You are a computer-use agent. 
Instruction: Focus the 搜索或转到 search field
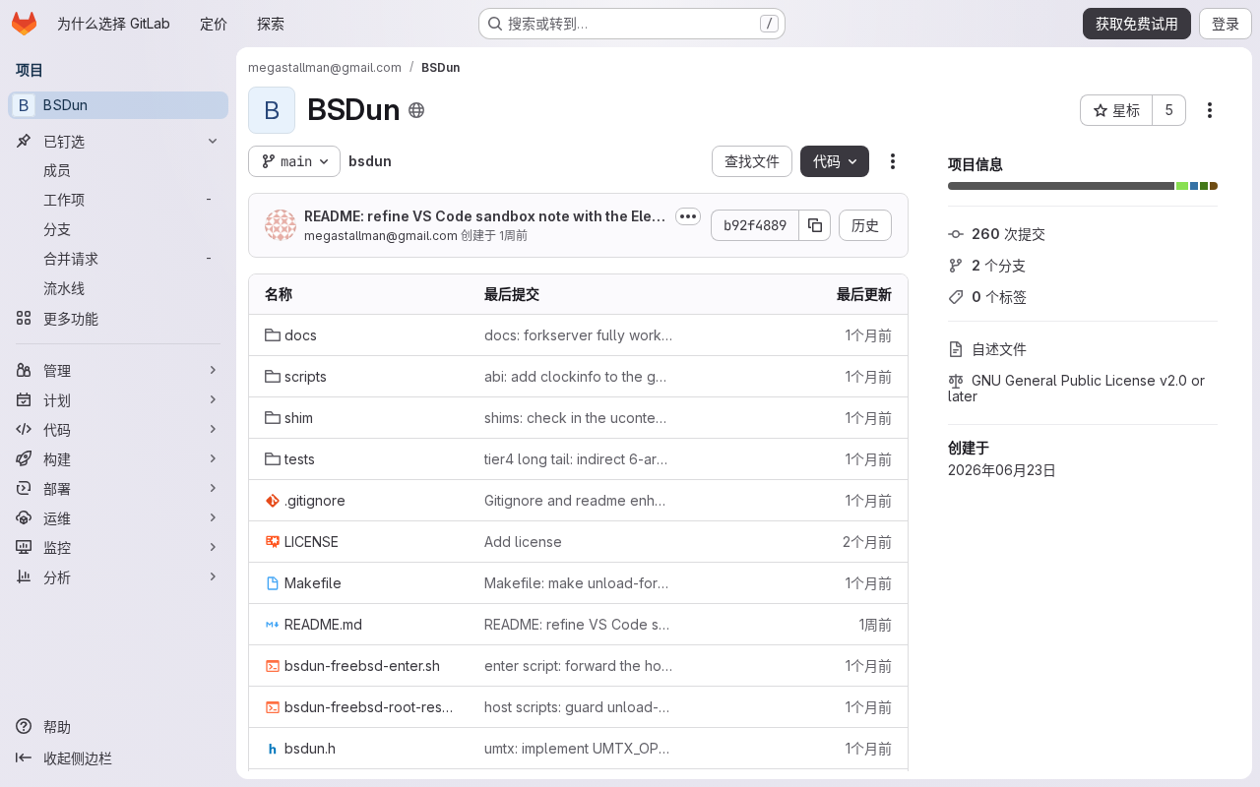click(x=632, y=24)
